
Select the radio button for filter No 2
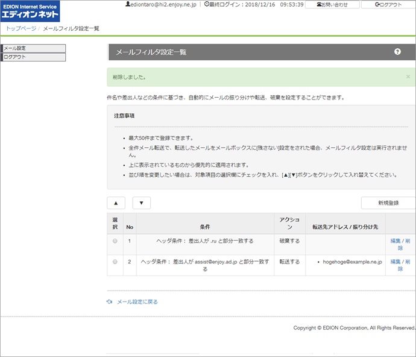(x=115, y=262)
